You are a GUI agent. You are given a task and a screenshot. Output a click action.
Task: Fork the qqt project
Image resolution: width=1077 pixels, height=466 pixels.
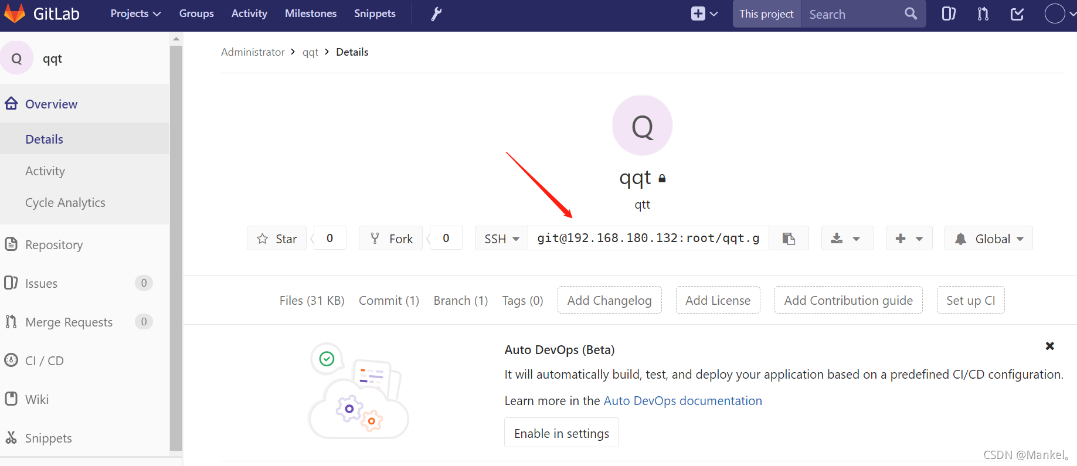(390, 238)
